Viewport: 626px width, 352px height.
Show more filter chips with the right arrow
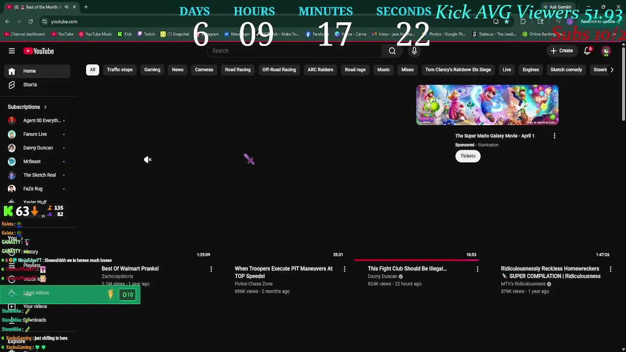tap(612, 70)
